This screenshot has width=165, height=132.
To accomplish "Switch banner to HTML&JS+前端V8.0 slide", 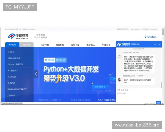I will click(x=80, y=100).
